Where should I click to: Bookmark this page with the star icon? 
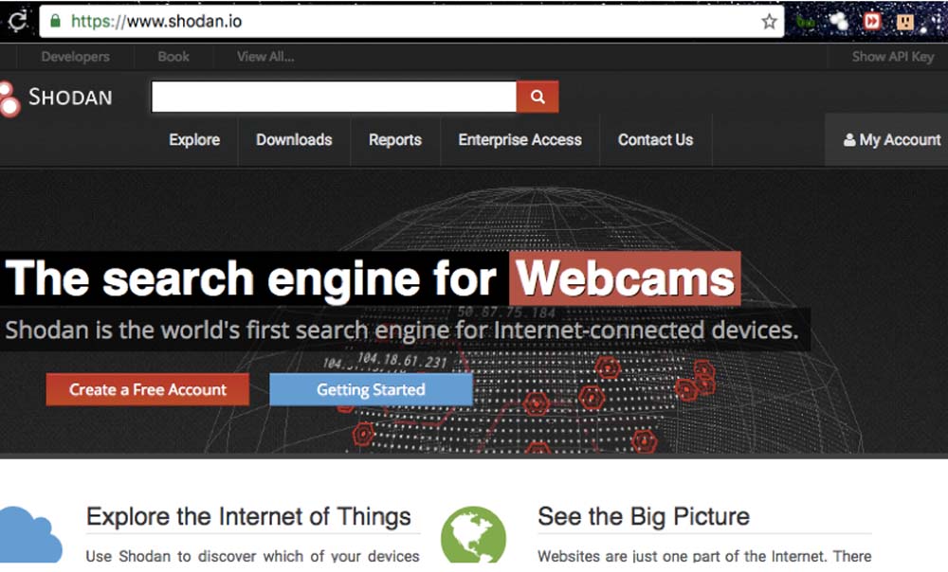pyautogui.click(x=769, y=22)
